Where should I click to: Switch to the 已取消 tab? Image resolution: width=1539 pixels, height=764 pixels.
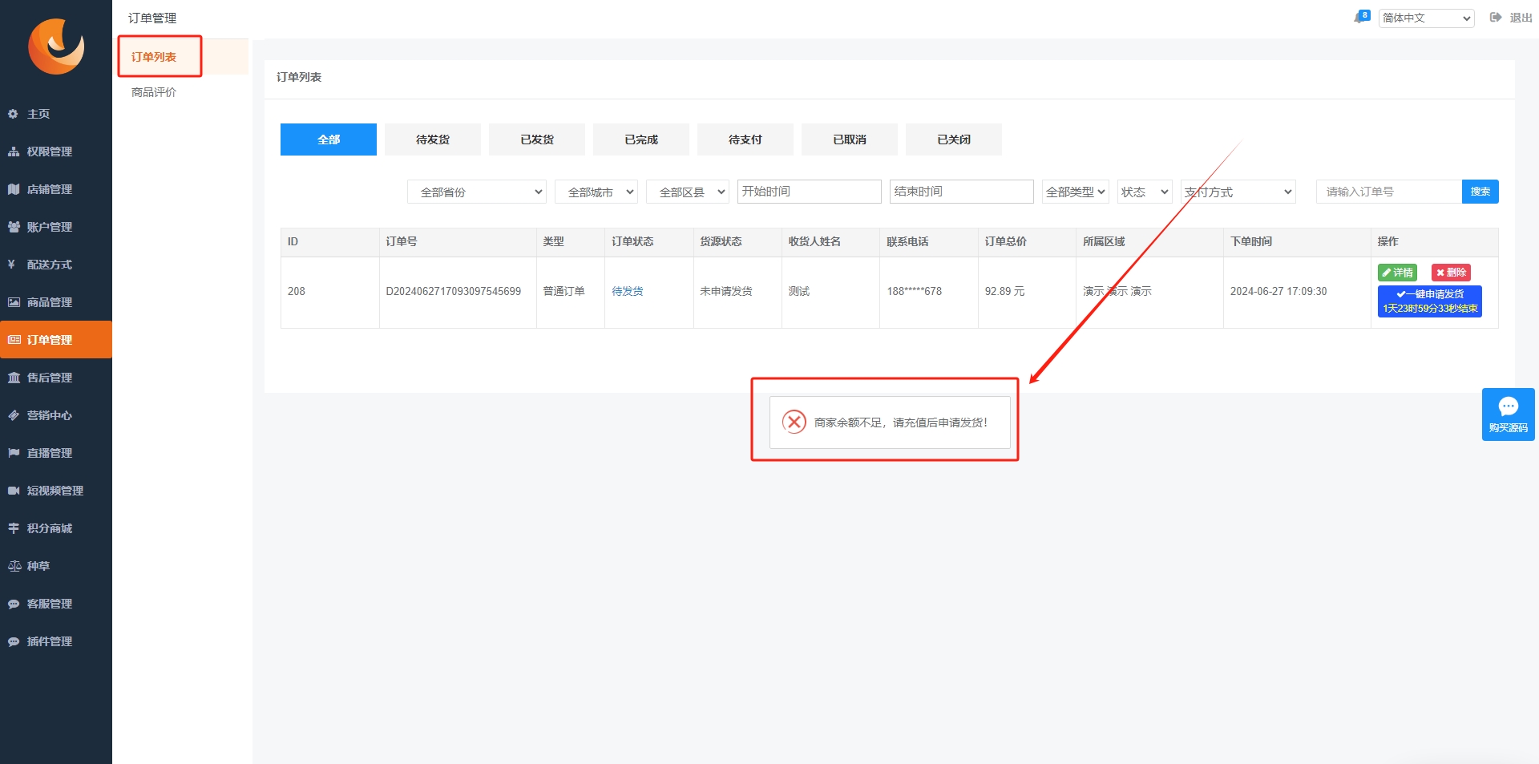tap(850, 139)
